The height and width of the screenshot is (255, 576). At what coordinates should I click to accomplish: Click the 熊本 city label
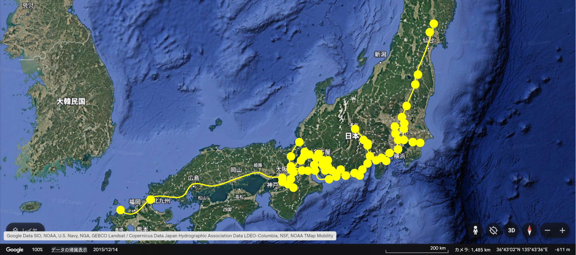142,229
